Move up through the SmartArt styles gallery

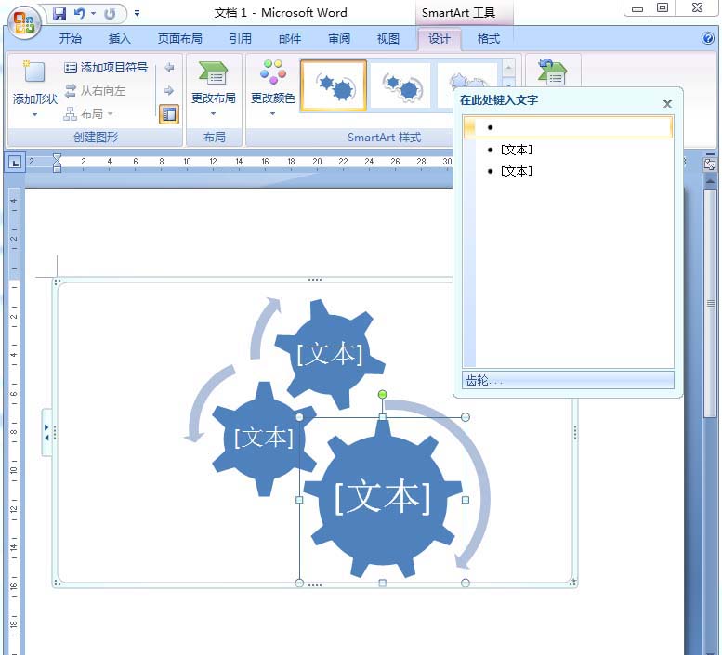(x=508, y=68)
